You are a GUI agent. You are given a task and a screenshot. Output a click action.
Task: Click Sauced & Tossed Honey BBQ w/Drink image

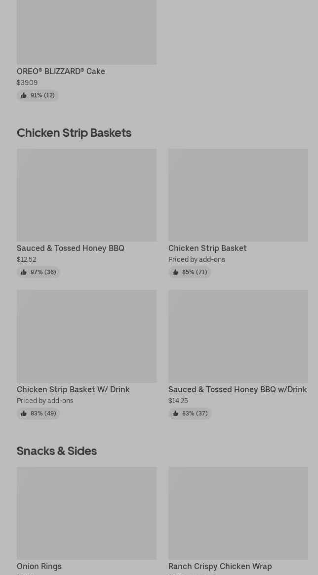pyautogui.click(x=238, y=336)
